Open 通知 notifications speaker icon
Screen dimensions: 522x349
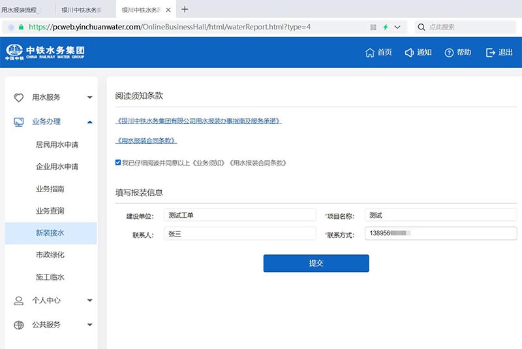(x=409, y=53)
